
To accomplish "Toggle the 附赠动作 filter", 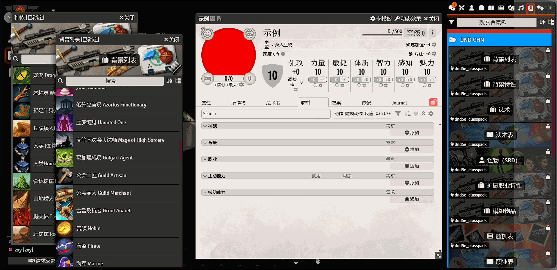I will (354, 114).
